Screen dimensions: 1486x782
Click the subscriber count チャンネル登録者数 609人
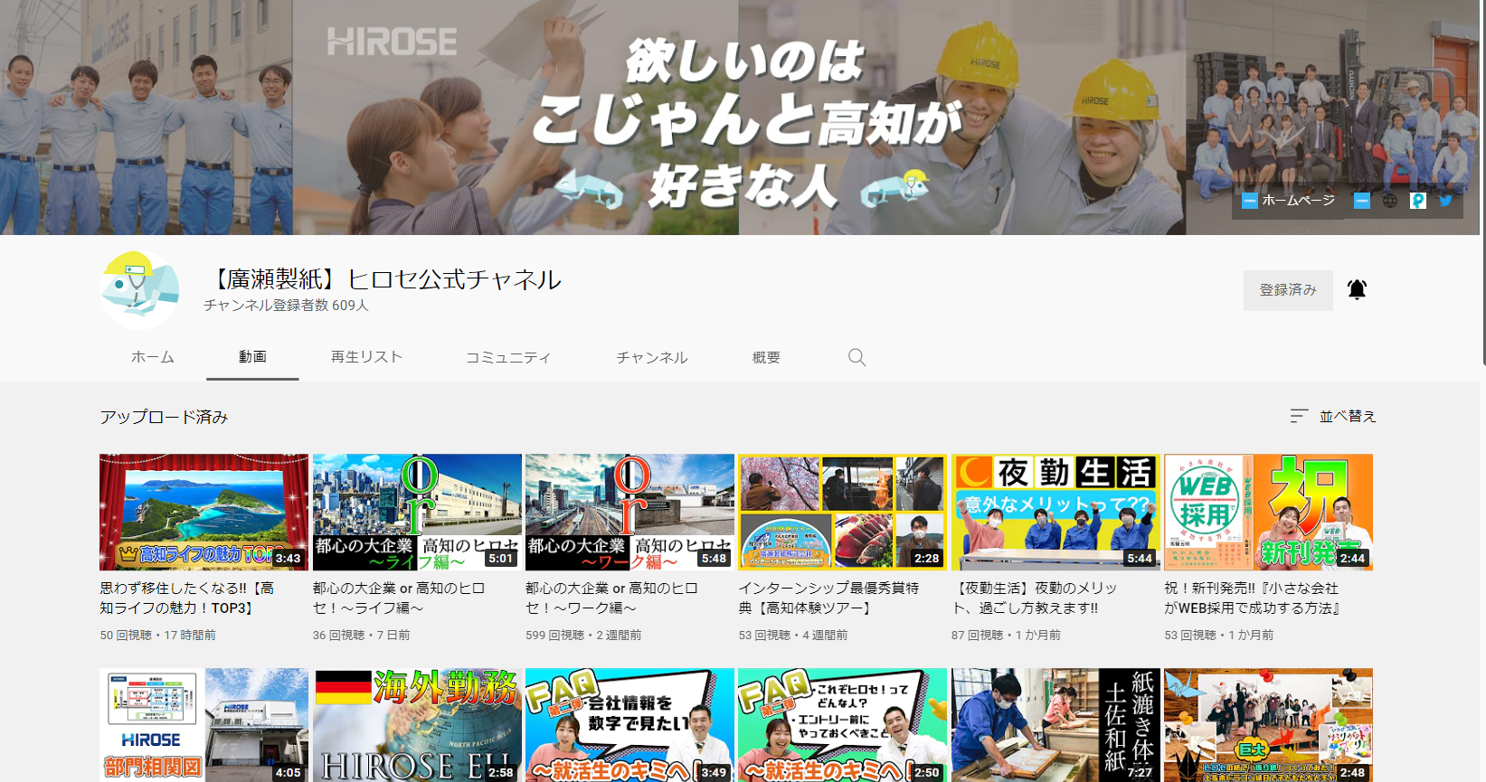point(286,306)
